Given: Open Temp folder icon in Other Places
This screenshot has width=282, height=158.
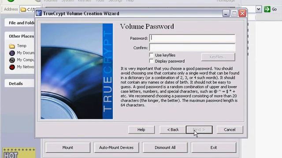Looking at the screenshot, I should (12, 46).
